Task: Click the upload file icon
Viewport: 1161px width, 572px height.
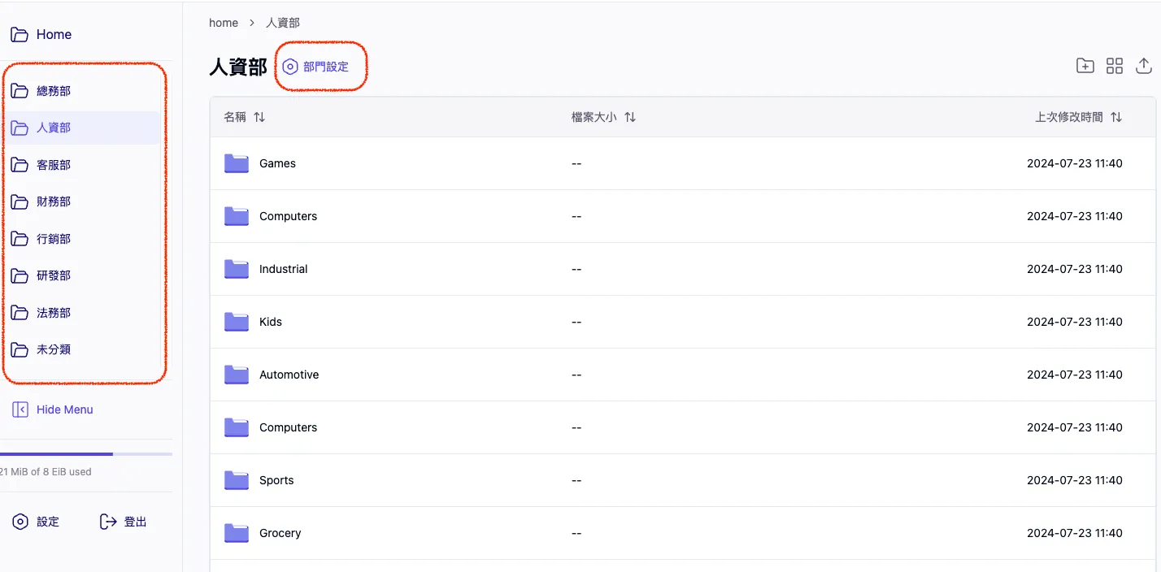Action: (x=1143, y=66)
